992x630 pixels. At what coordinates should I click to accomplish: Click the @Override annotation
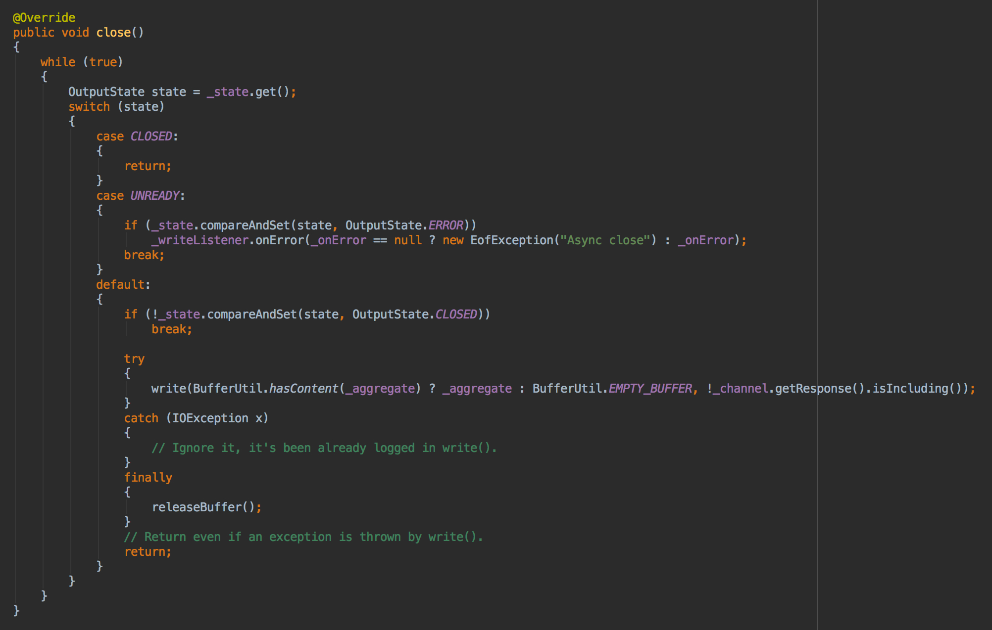click(44, 18)
